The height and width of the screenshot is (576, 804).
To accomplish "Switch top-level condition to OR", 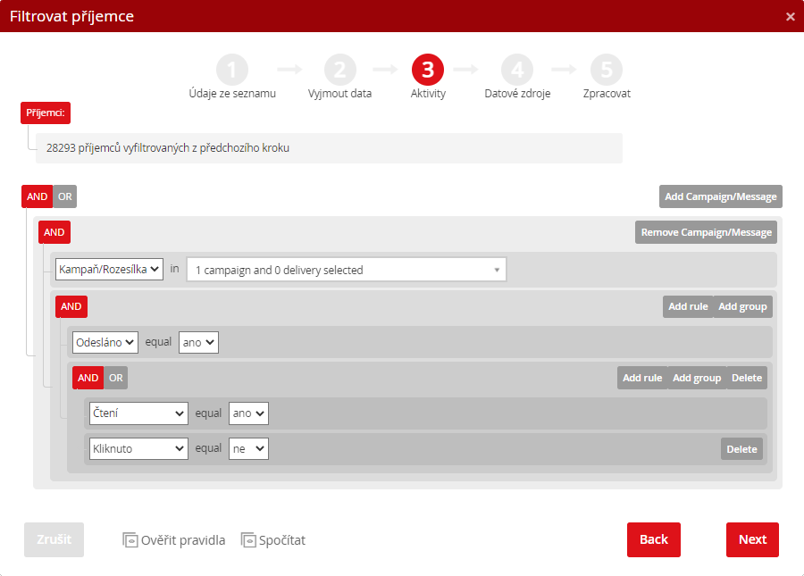I will coord(64,196).
